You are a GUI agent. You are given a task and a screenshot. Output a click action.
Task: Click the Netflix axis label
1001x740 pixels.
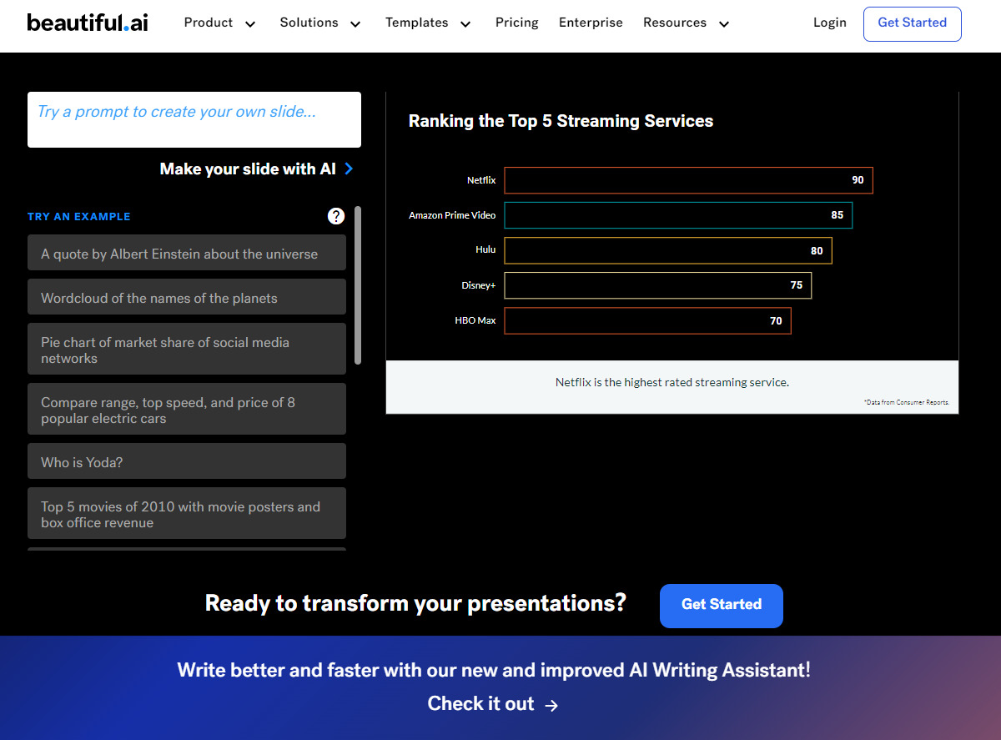click(481, 180)
